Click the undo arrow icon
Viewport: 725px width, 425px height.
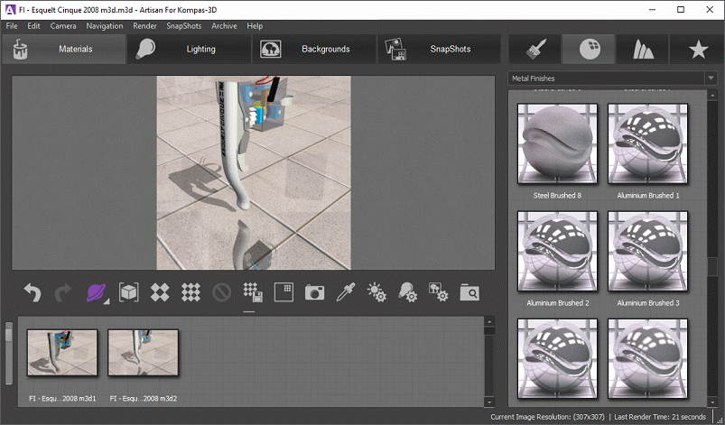click(x=33, y=292)
